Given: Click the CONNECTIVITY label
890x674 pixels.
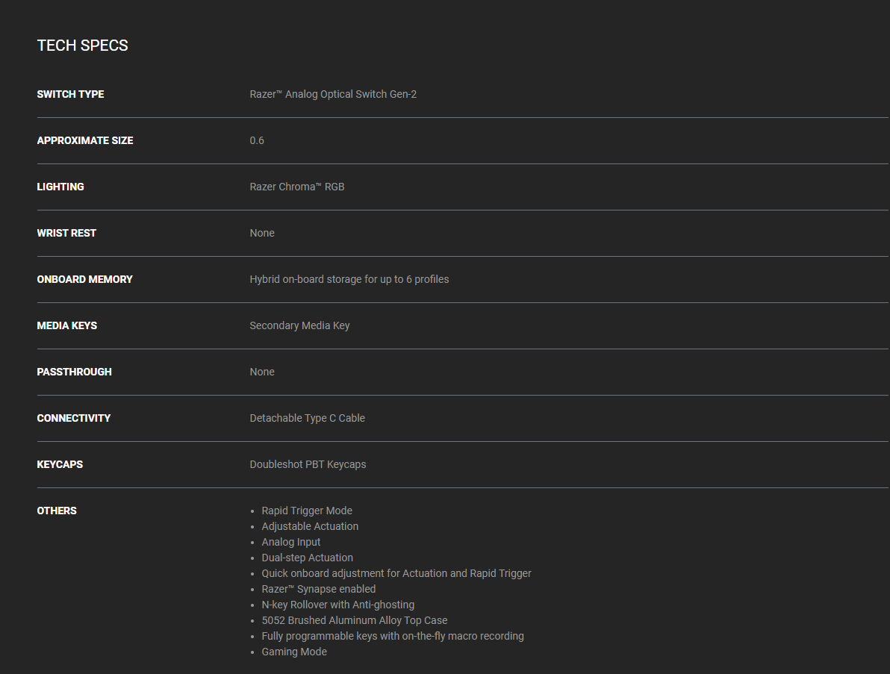Looking at the screenshot, I should point(73,418).
